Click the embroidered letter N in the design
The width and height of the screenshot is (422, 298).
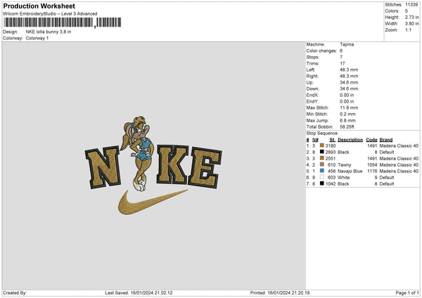[103, 167]
